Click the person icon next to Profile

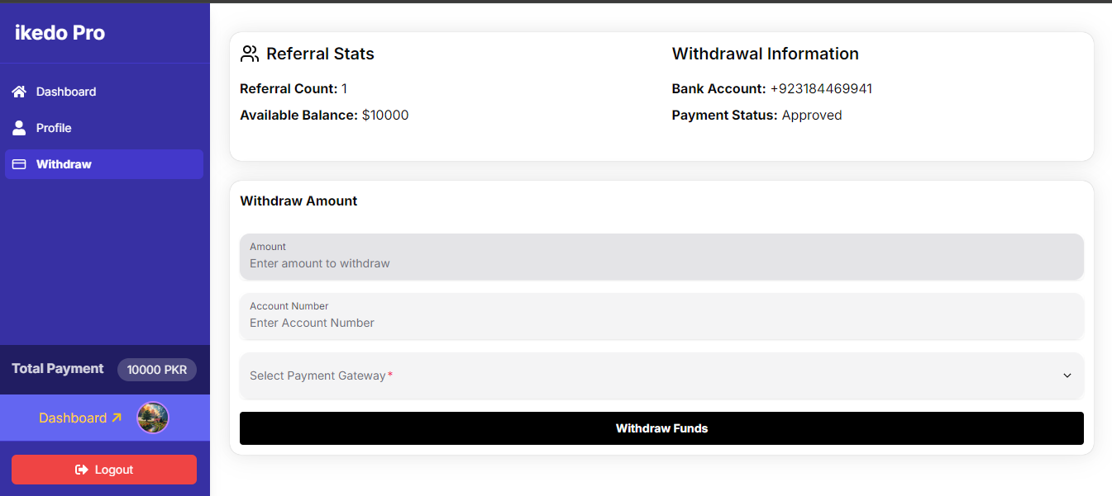coord(19,128)
